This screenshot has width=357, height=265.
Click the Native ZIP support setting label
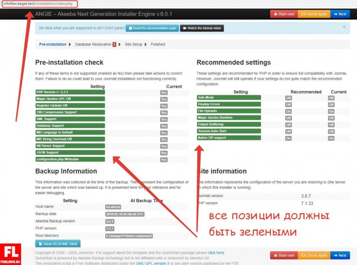(x=229, y=138)
